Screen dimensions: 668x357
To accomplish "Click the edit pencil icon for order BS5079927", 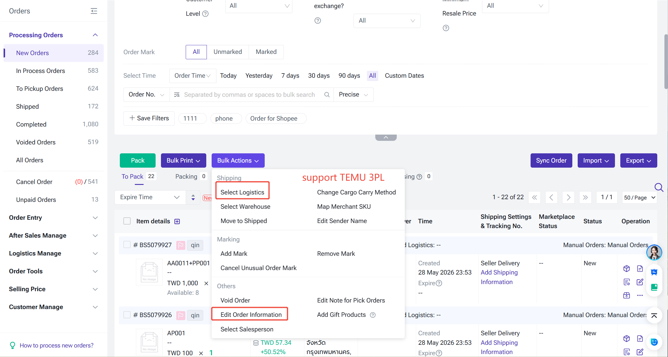I will point(640,282).
